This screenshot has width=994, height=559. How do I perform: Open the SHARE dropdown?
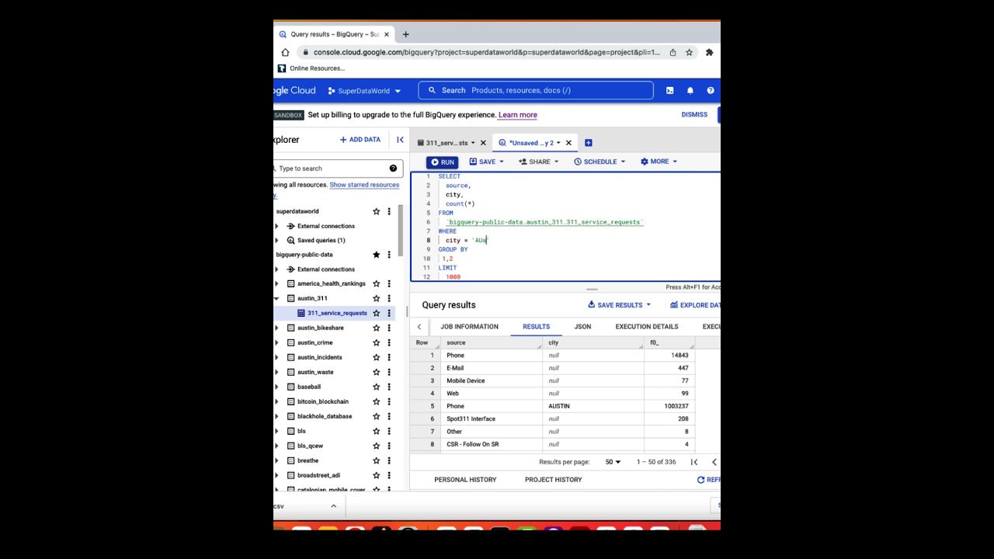[x=556, y=161]
